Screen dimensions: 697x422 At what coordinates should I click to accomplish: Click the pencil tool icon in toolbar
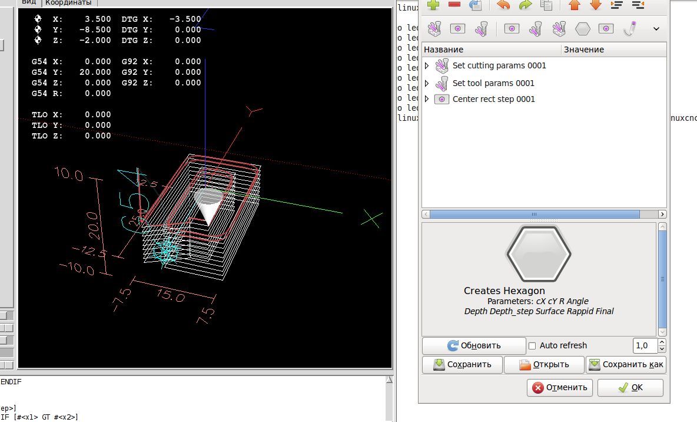(x=630, y=28)
